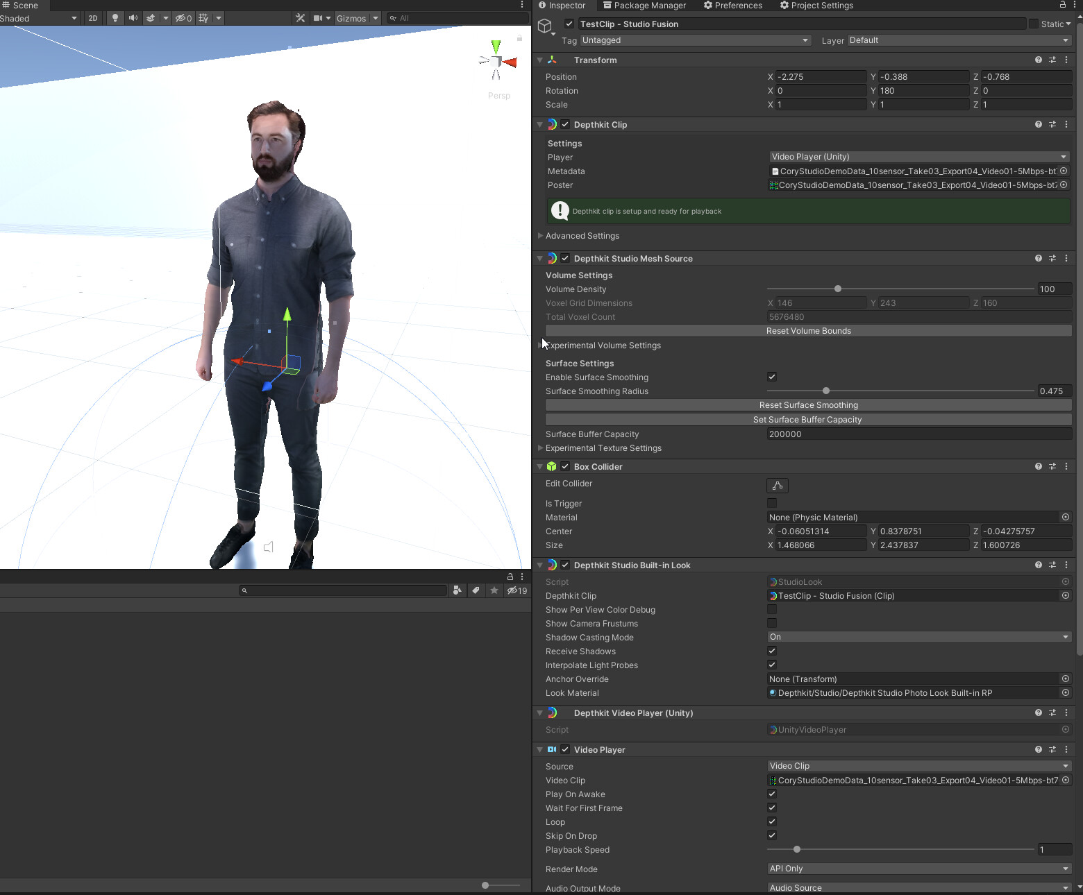Pick Look Material object selector icon

point(1065,693)
